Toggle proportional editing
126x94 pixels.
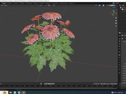coord(54,5)
